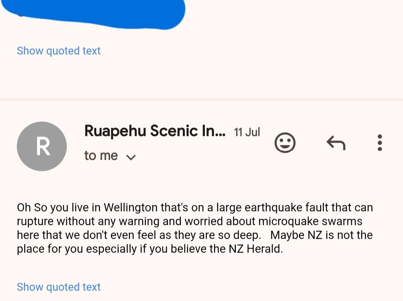Show quoted text below Ruapehu's reply
The height and width of the screenshot is (301, 403).
tap(59, 287)
